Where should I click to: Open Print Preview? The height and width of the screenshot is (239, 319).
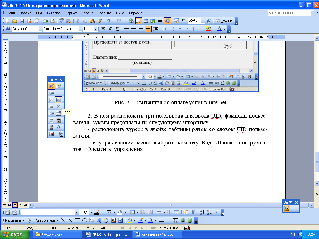pos(53,21)
